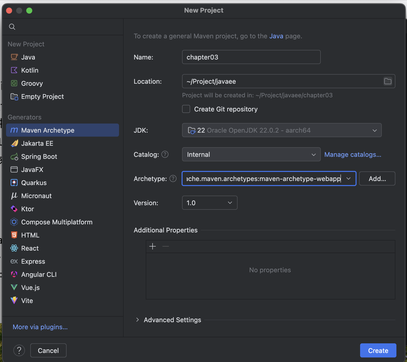Click the Spring Boot leaf icon
The image size is (407, 362).
coord(14,157)
